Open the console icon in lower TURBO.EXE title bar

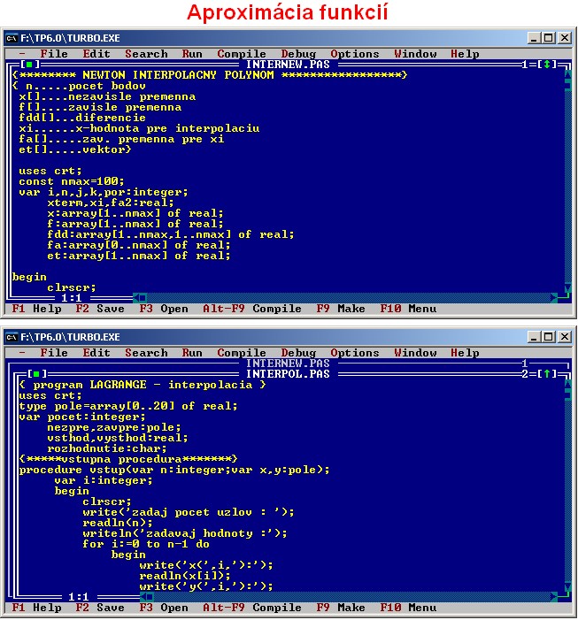(12, 337)
